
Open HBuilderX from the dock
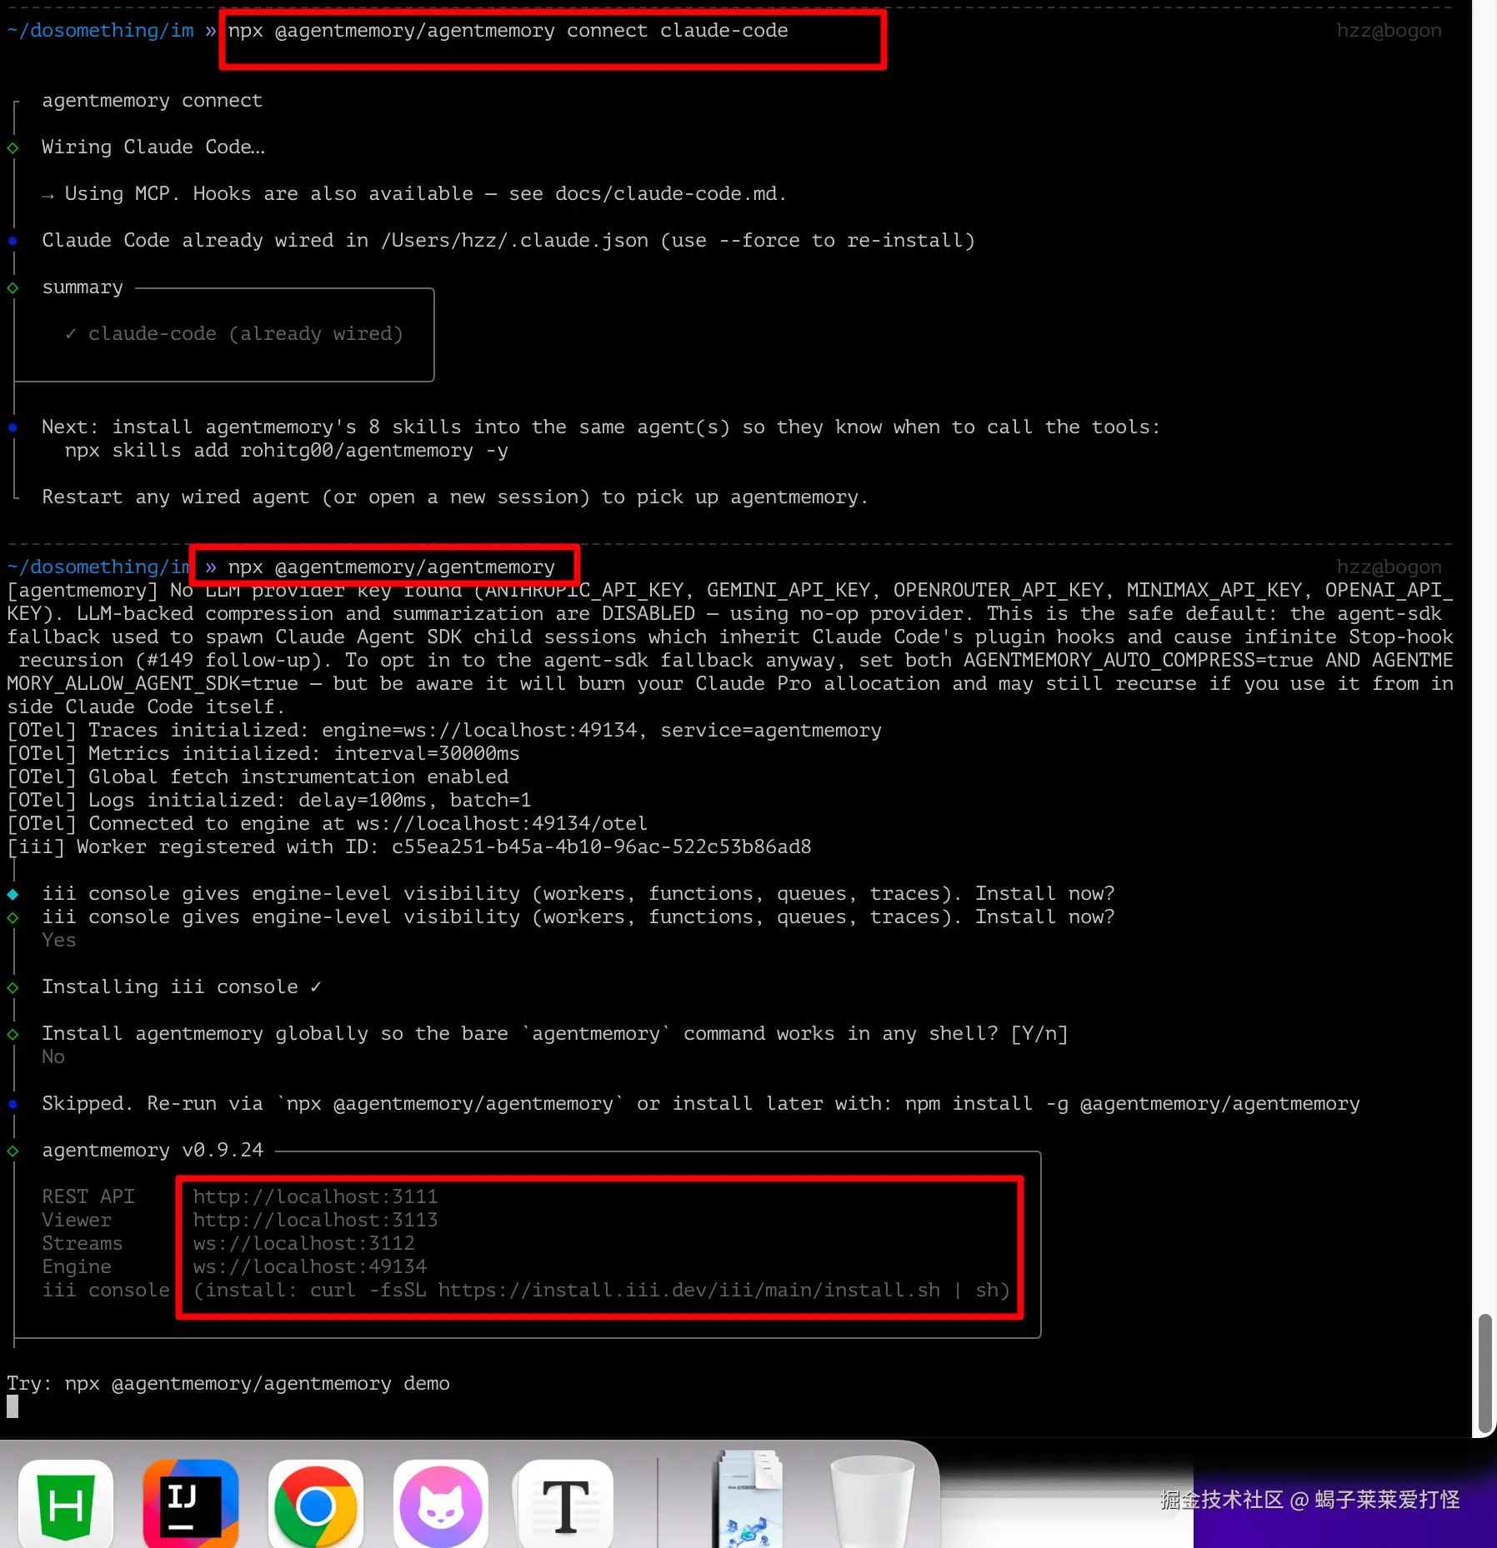tap(66, 1505)
